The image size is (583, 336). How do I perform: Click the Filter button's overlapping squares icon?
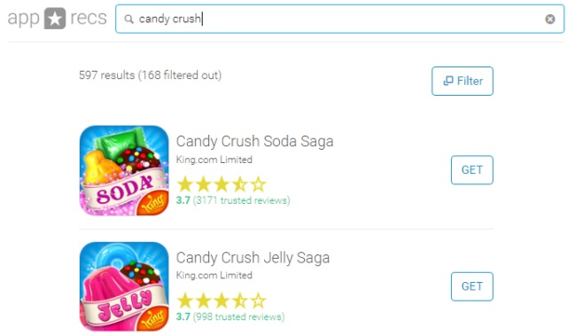[448, 81]
